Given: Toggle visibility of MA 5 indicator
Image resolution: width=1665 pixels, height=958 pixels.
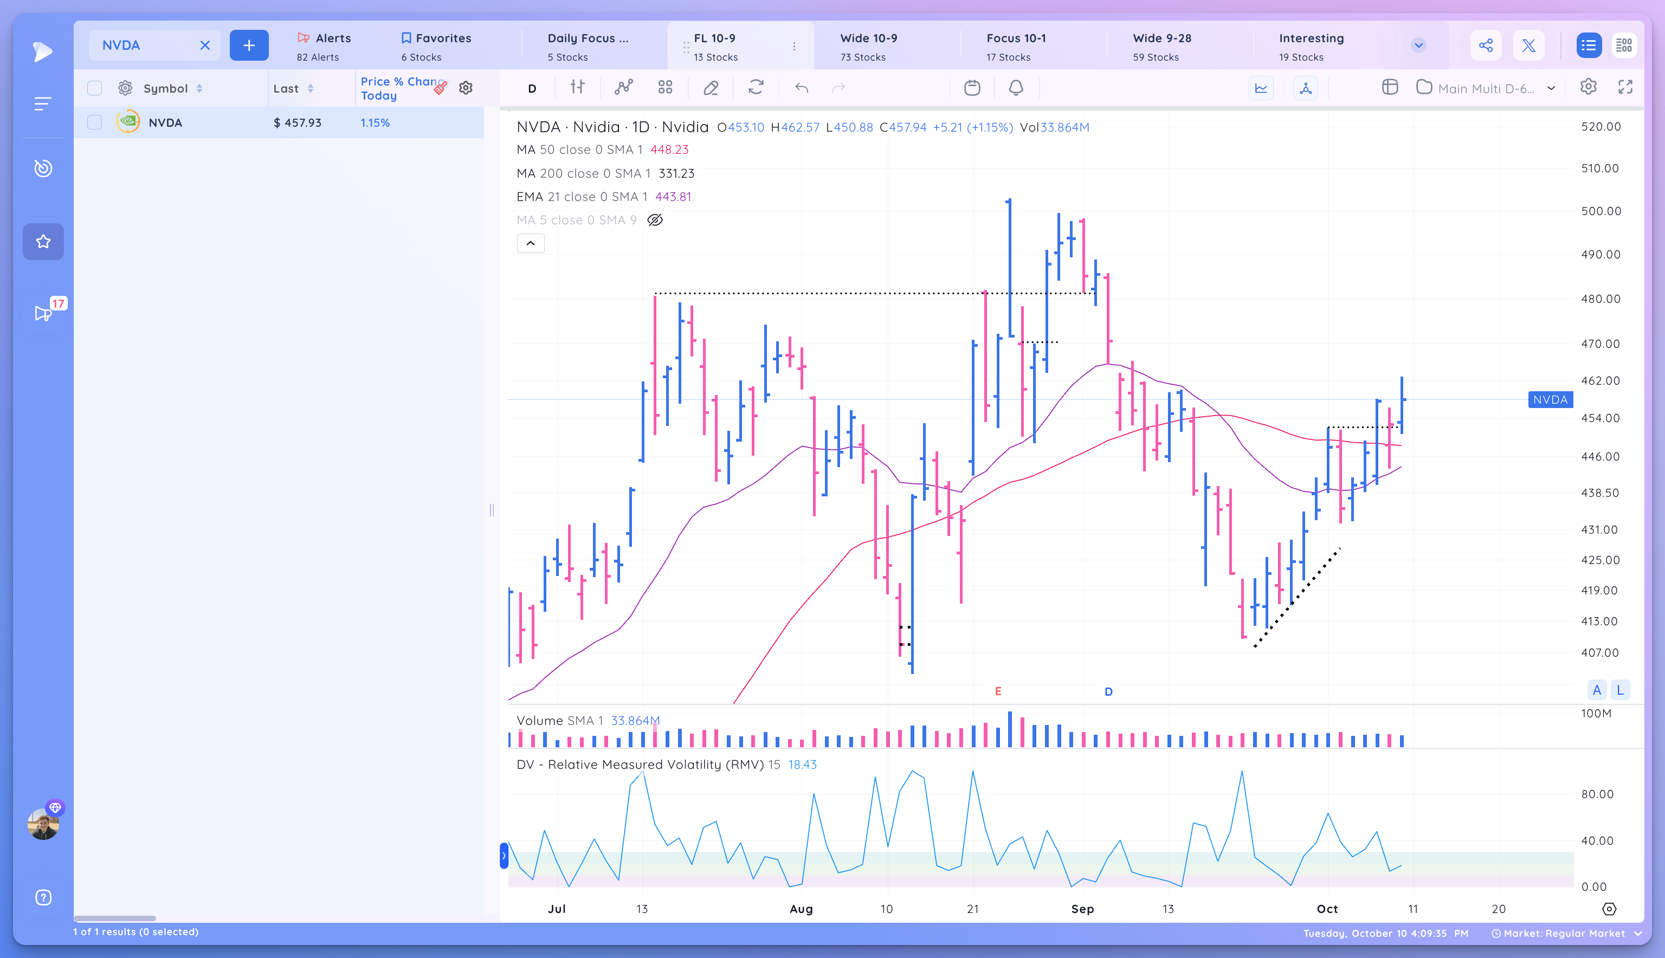Looking at the screenshot, I should pos(655,220).
